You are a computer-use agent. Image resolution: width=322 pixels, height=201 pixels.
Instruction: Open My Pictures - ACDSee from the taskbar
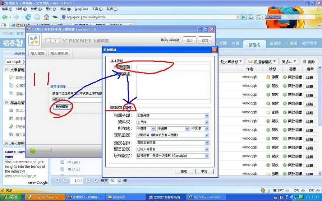(206, 197)
